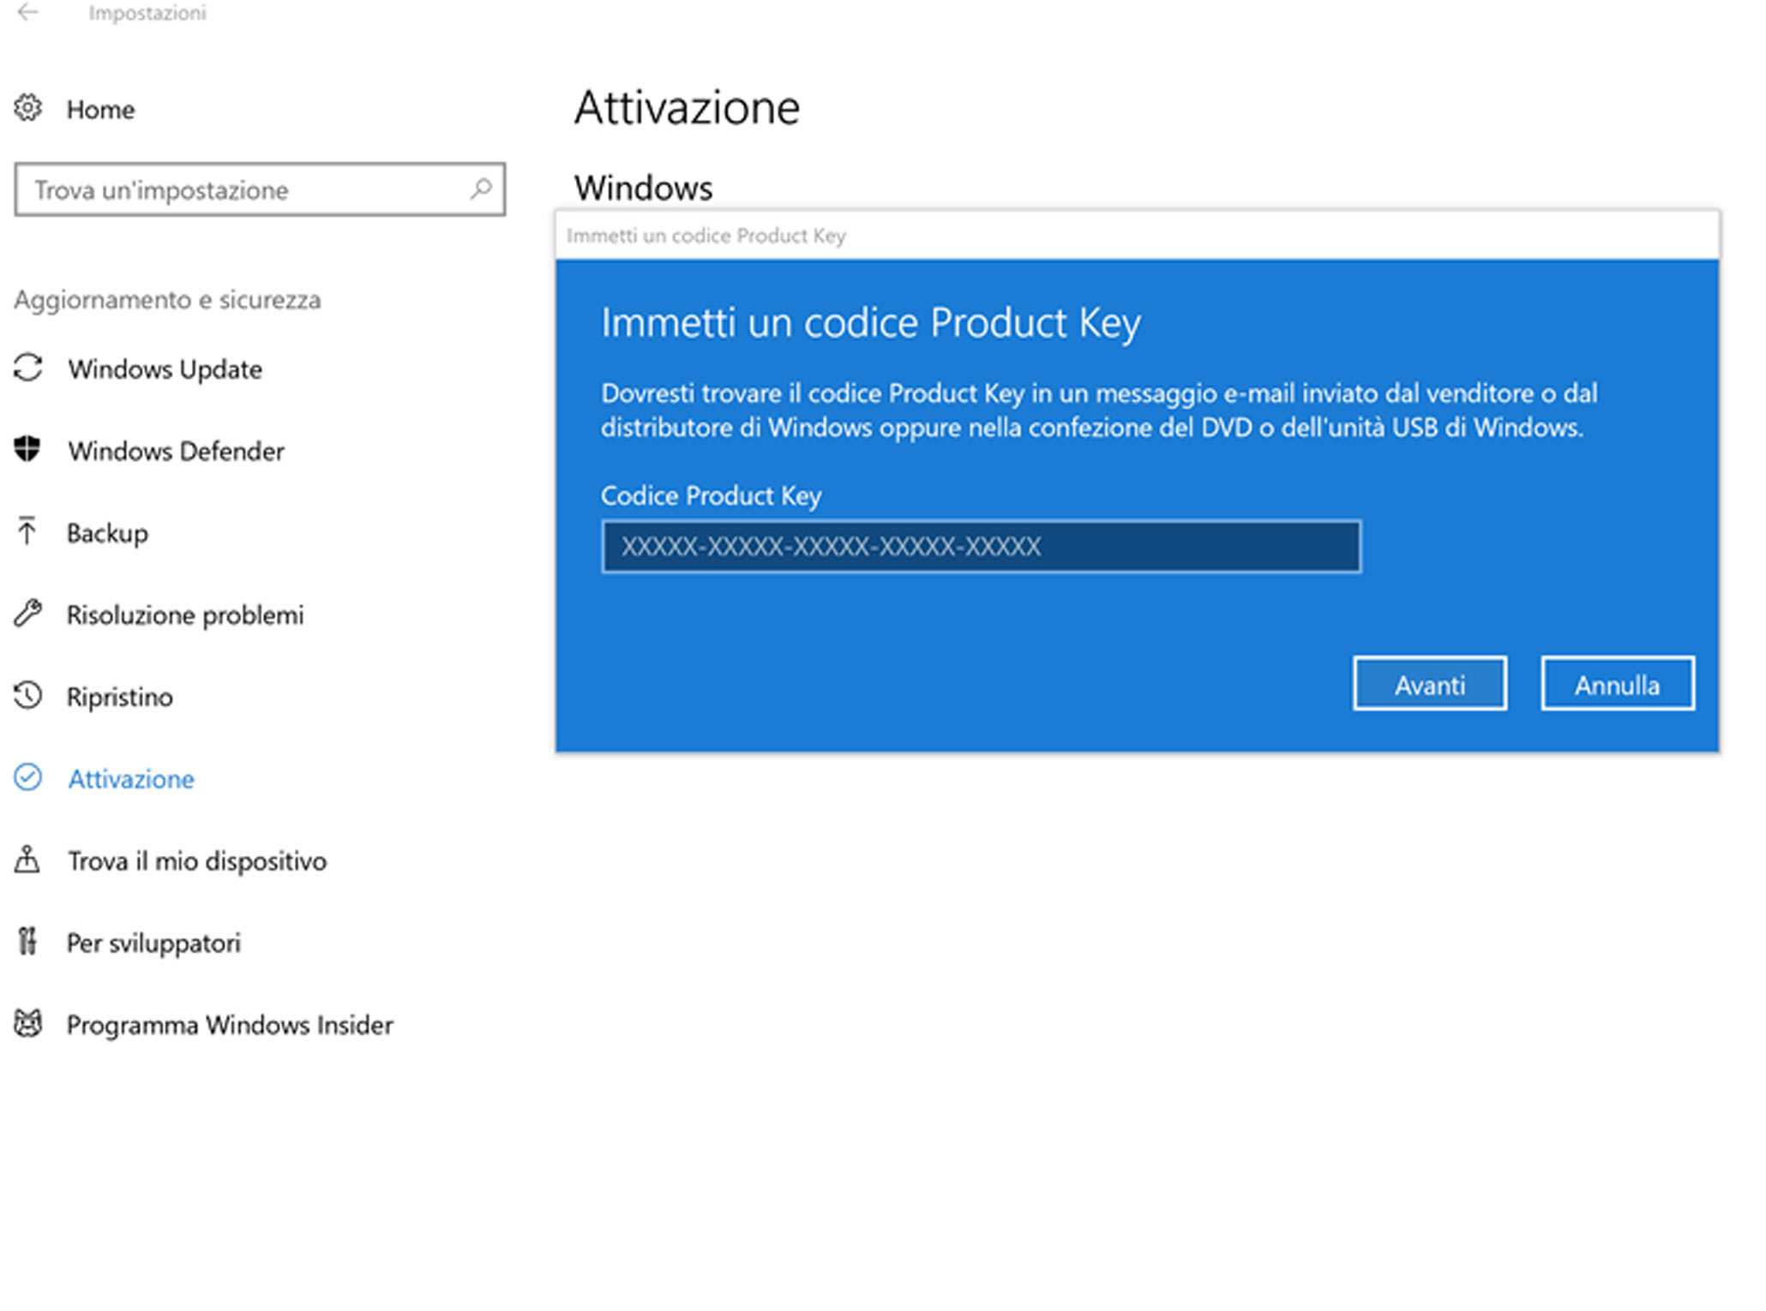Click the back arrow next to Impostazioni
Viewport: 1766px width, 1311px height.
28,12
